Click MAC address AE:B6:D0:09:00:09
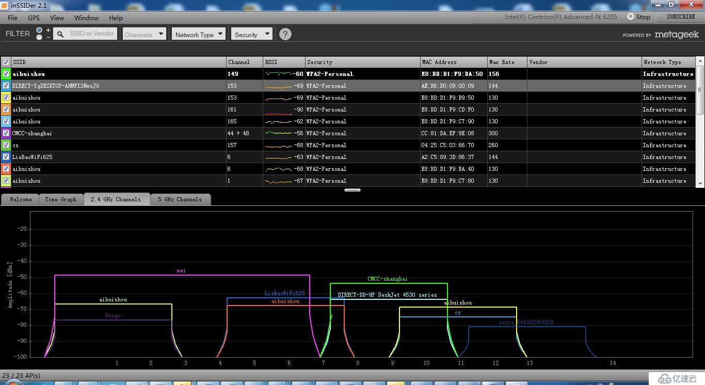The width and height of the screenshot is (705, 385). coord(447,86)
